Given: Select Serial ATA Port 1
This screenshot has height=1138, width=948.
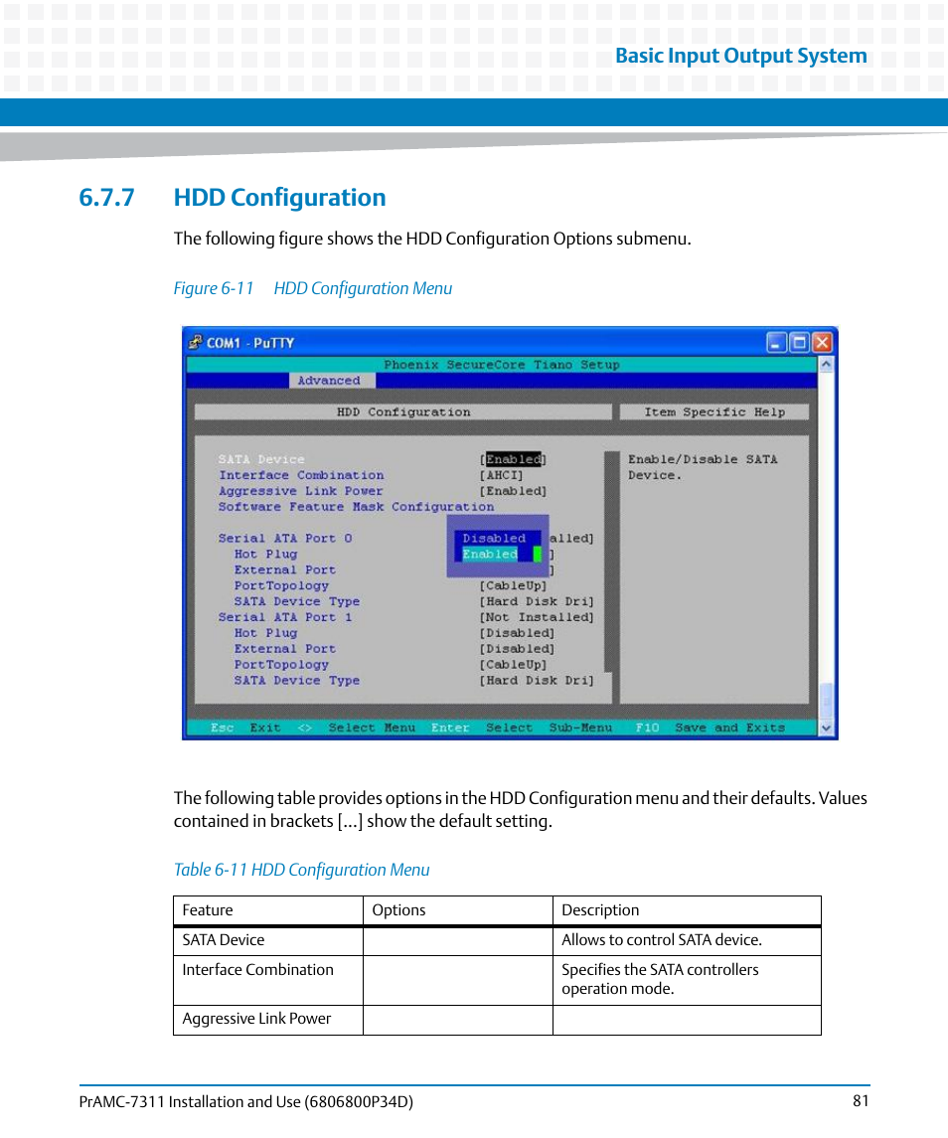Looking at the screenshot, I should (x=285, y=617).
